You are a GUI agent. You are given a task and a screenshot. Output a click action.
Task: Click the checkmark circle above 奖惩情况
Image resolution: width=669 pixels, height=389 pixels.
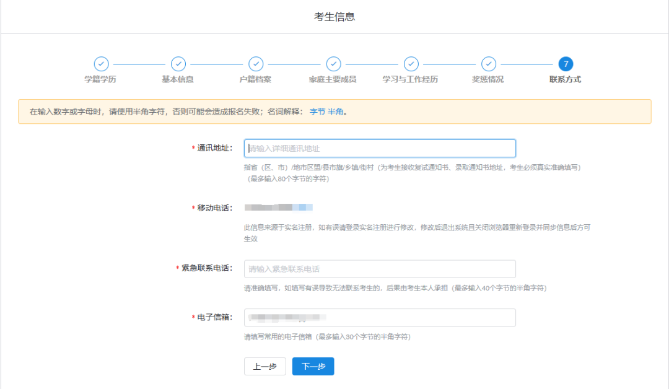click(488, 64)
